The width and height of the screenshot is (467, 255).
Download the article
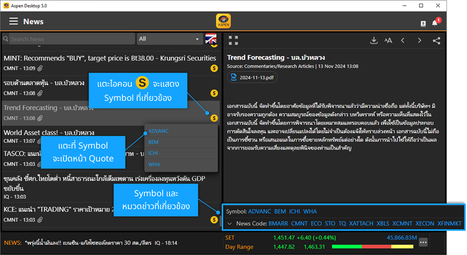[x=374, y=40]
